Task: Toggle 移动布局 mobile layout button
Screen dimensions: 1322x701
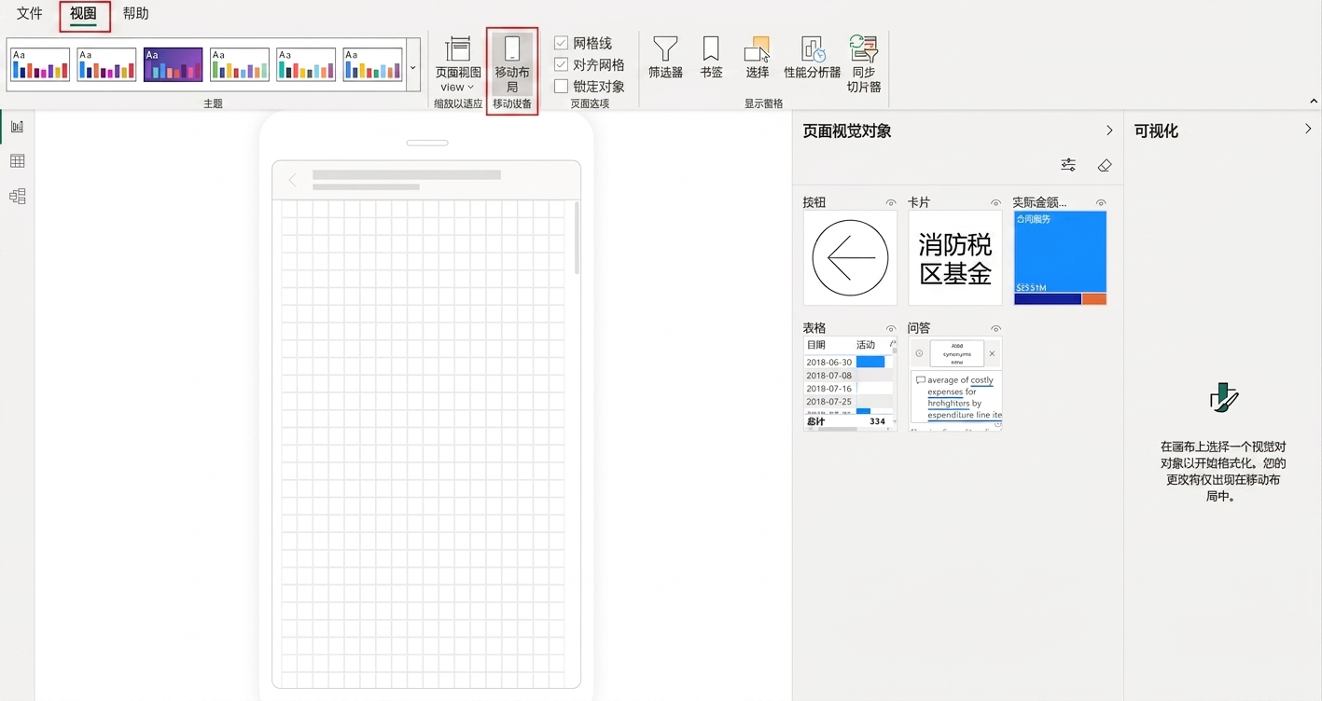Action: [512, 64]
